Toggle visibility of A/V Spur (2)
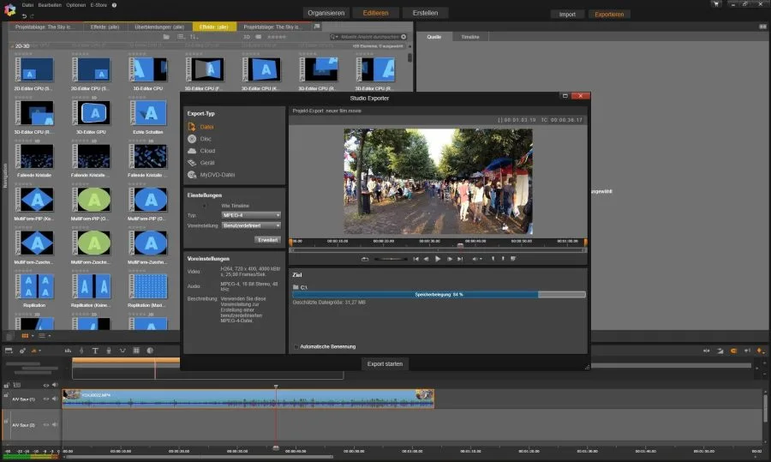The width and height of the screenshot is (771, 462). point(46,424)
